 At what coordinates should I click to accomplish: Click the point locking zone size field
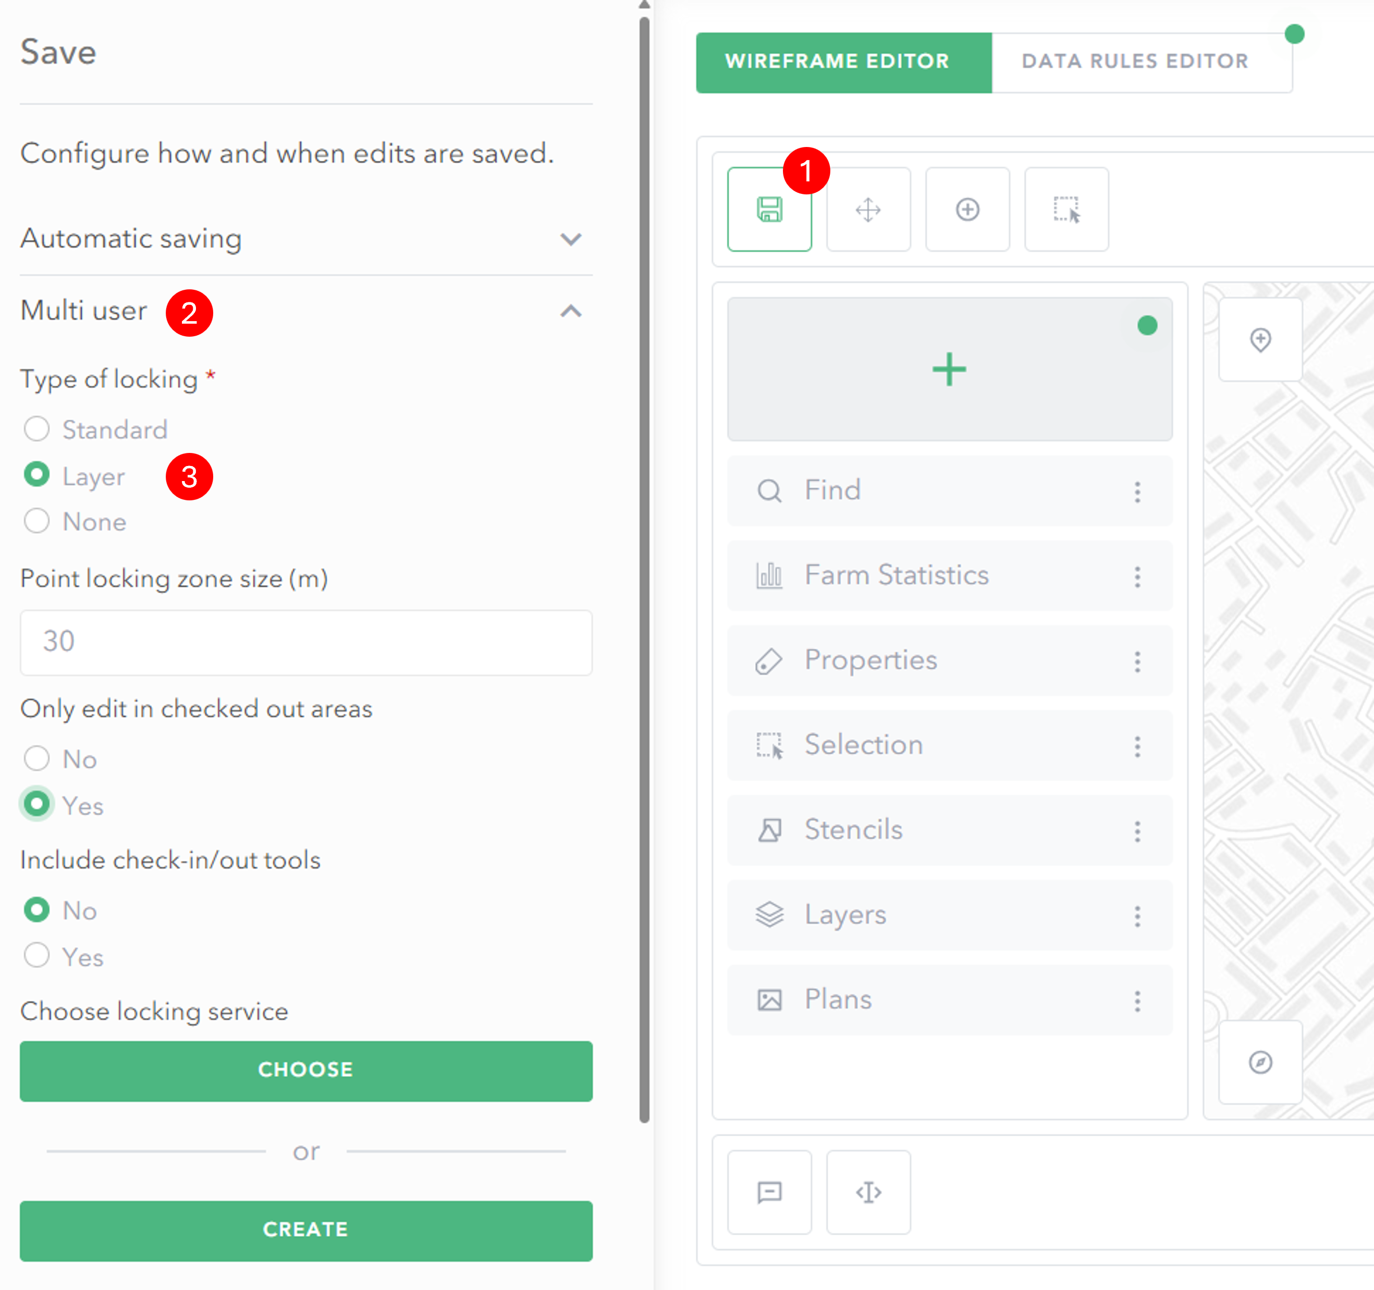click(305, 642)
